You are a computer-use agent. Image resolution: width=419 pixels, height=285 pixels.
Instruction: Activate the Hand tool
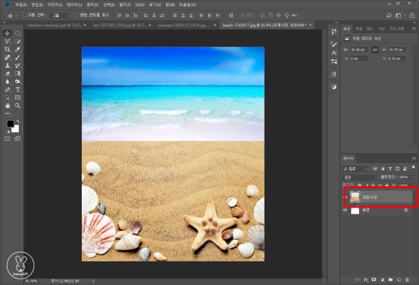7,105
